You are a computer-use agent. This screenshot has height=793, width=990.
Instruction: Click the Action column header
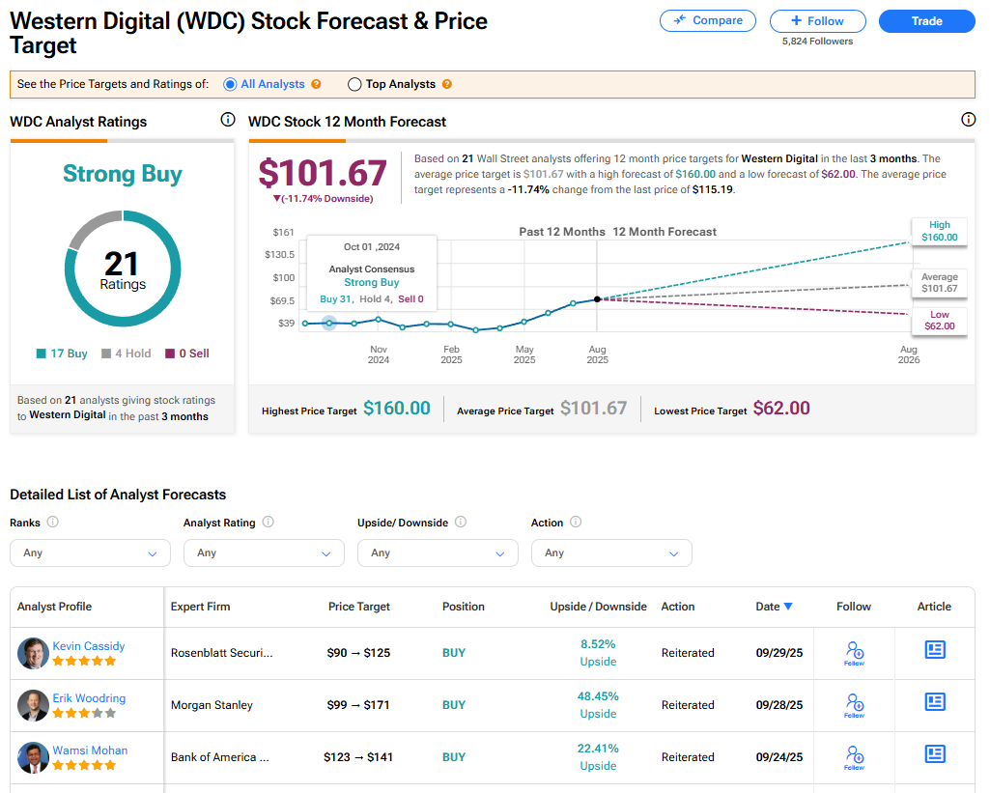pos(677,607)
